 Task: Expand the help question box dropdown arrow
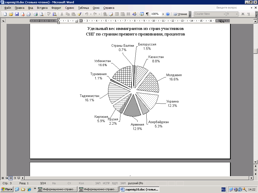click(251, 8)
